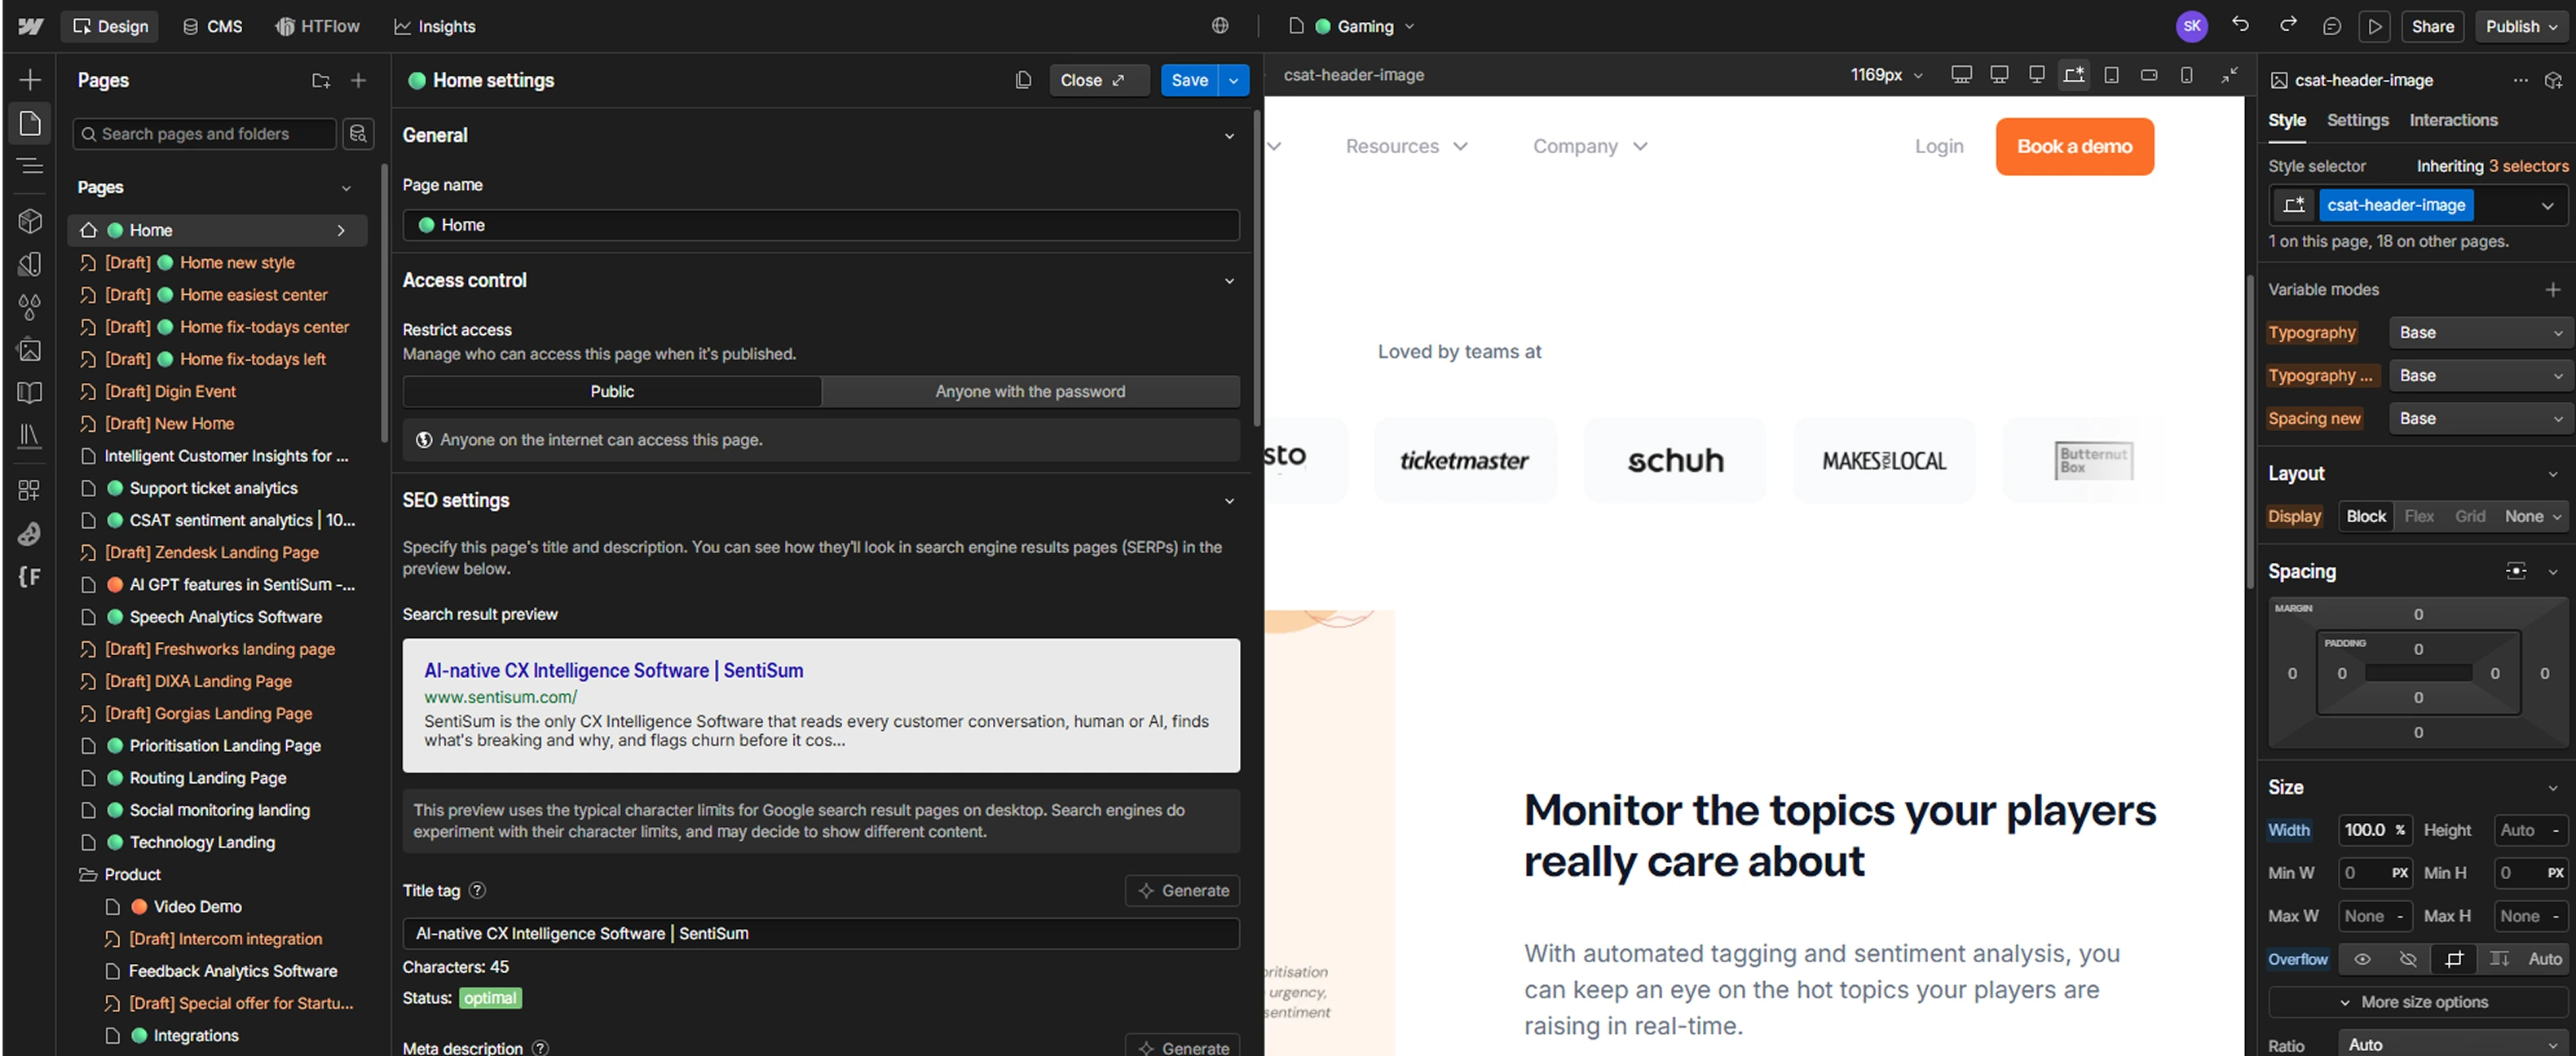Collapse the General section
The image size is (2576, 1056).
click(1229, 136)
